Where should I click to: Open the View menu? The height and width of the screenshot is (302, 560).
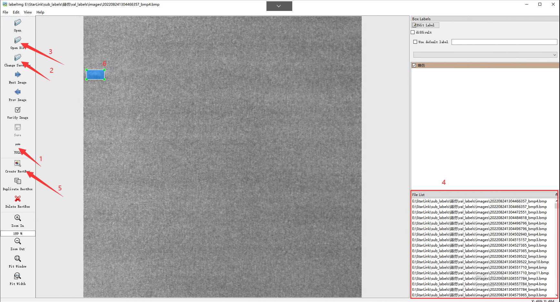coord(28,12)
